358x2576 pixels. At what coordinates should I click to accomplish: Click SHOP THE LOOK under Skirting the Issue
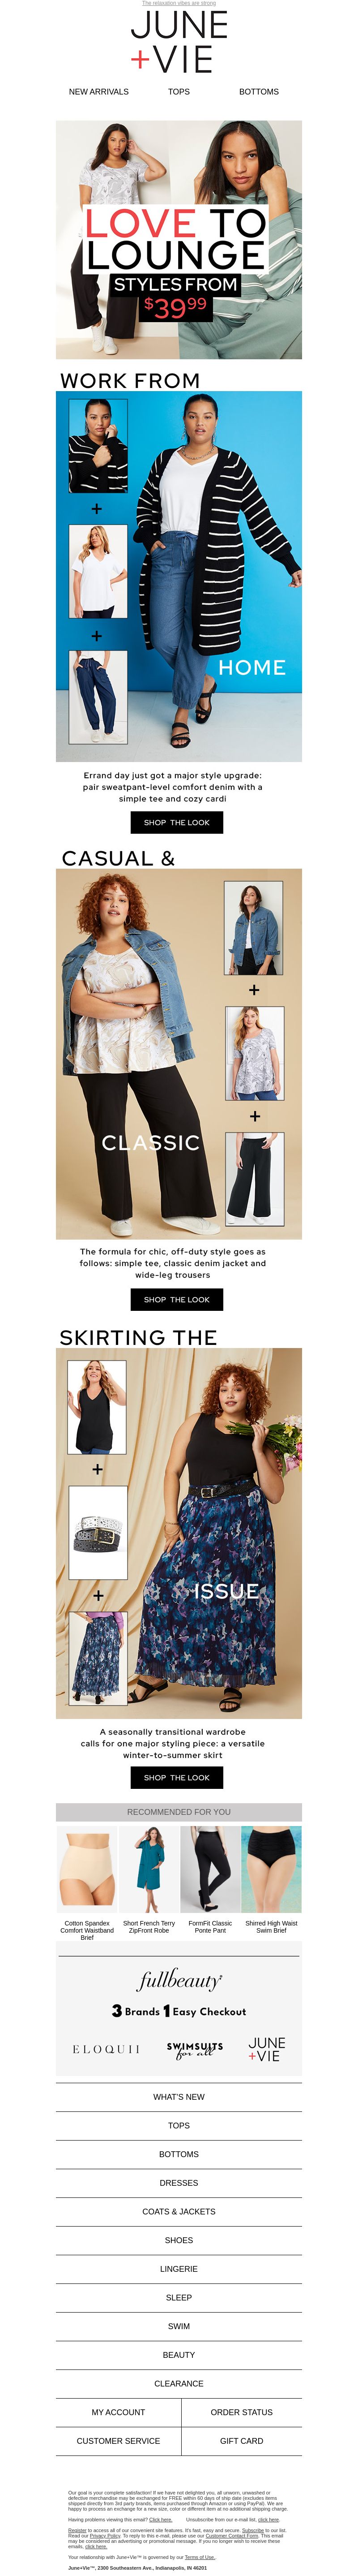[x=177, y=1777]
